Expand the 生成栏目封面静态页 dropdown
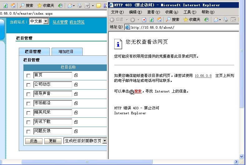The width and height of the screenshot is (247, 165). (104, 141)
